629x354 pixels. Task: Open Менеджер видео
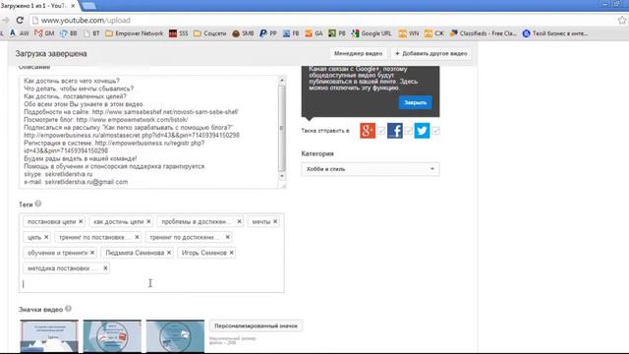click(x=358, y=53)
